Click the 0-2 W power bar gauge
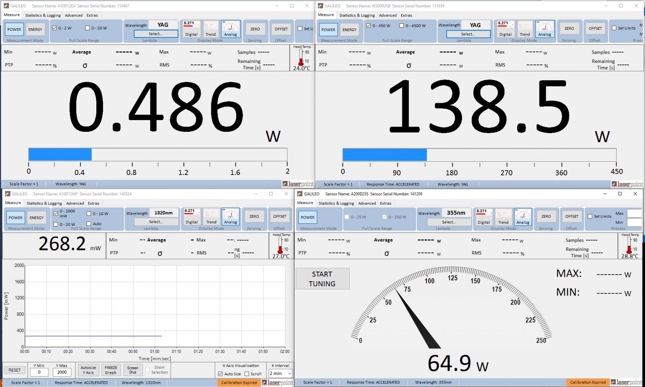Screen dimensions: 645x387 158,154
